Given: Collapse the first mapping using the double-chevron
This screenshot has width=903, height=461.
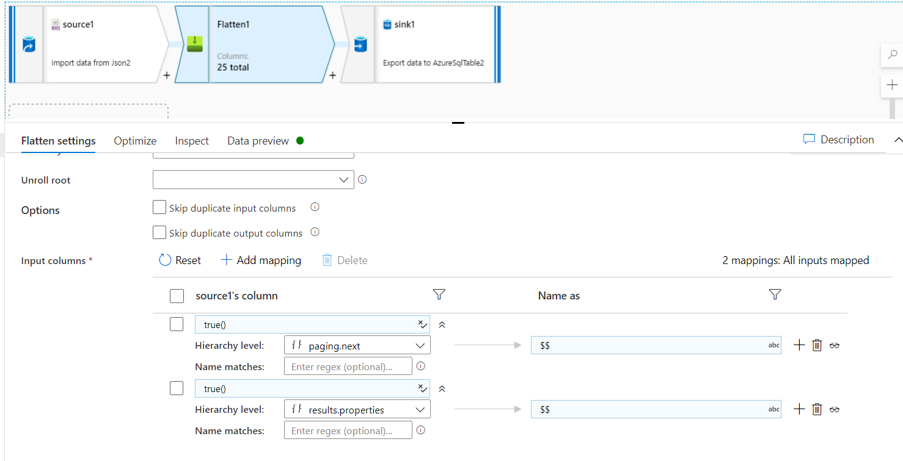Looking at the screenshot, I should 442,324.
